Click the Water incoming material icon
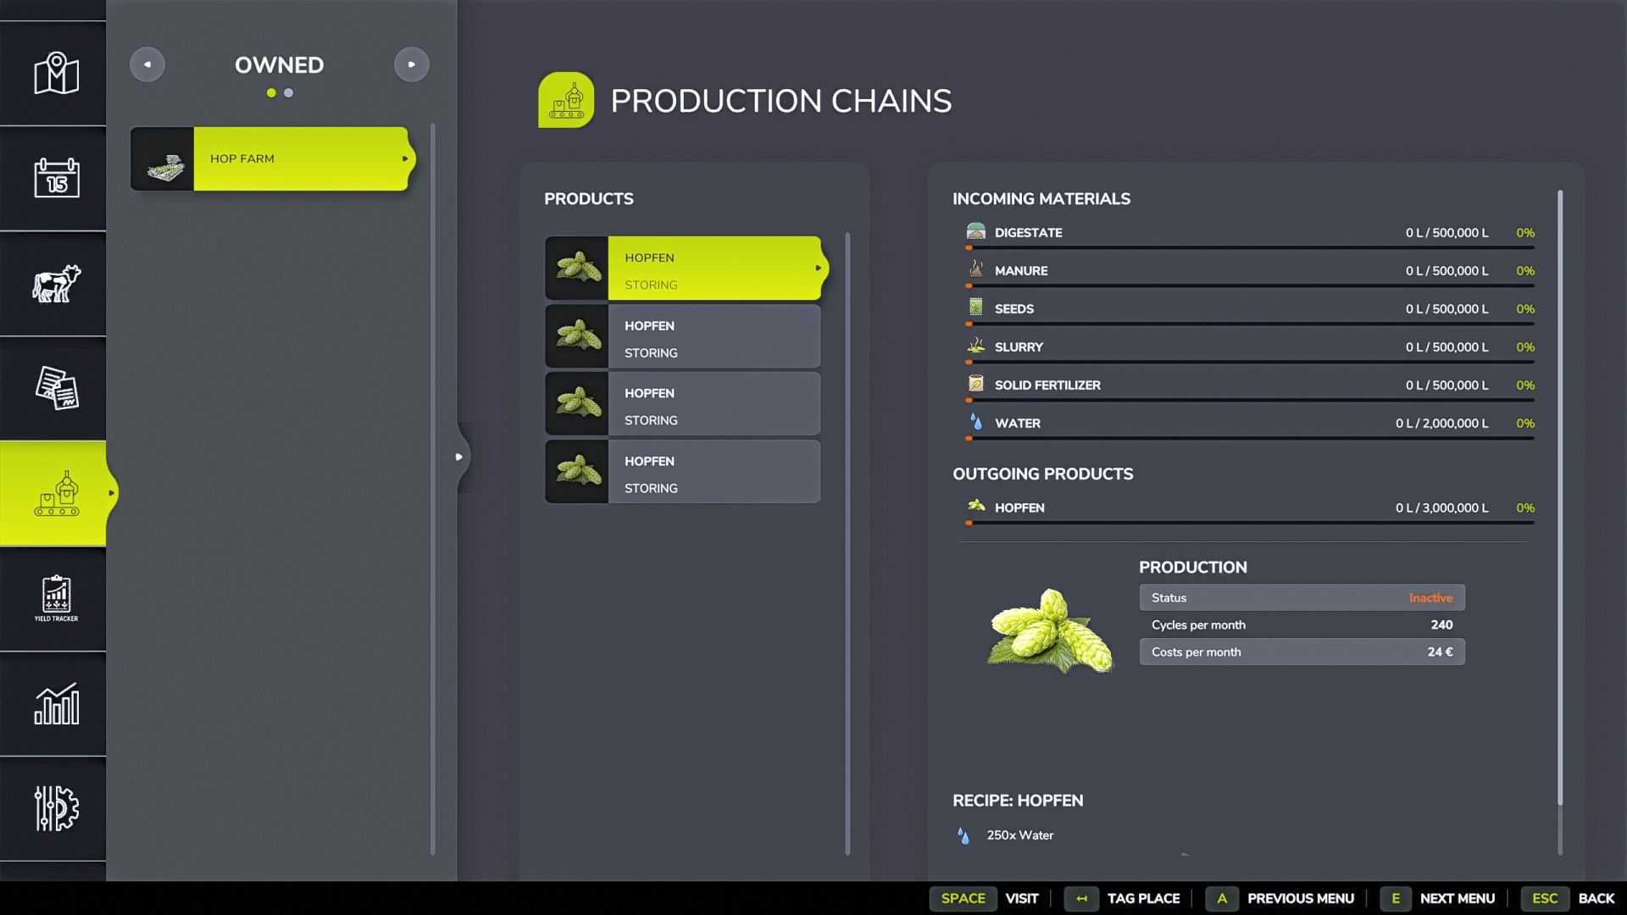 pyautogui.click(x=976, y=422)
